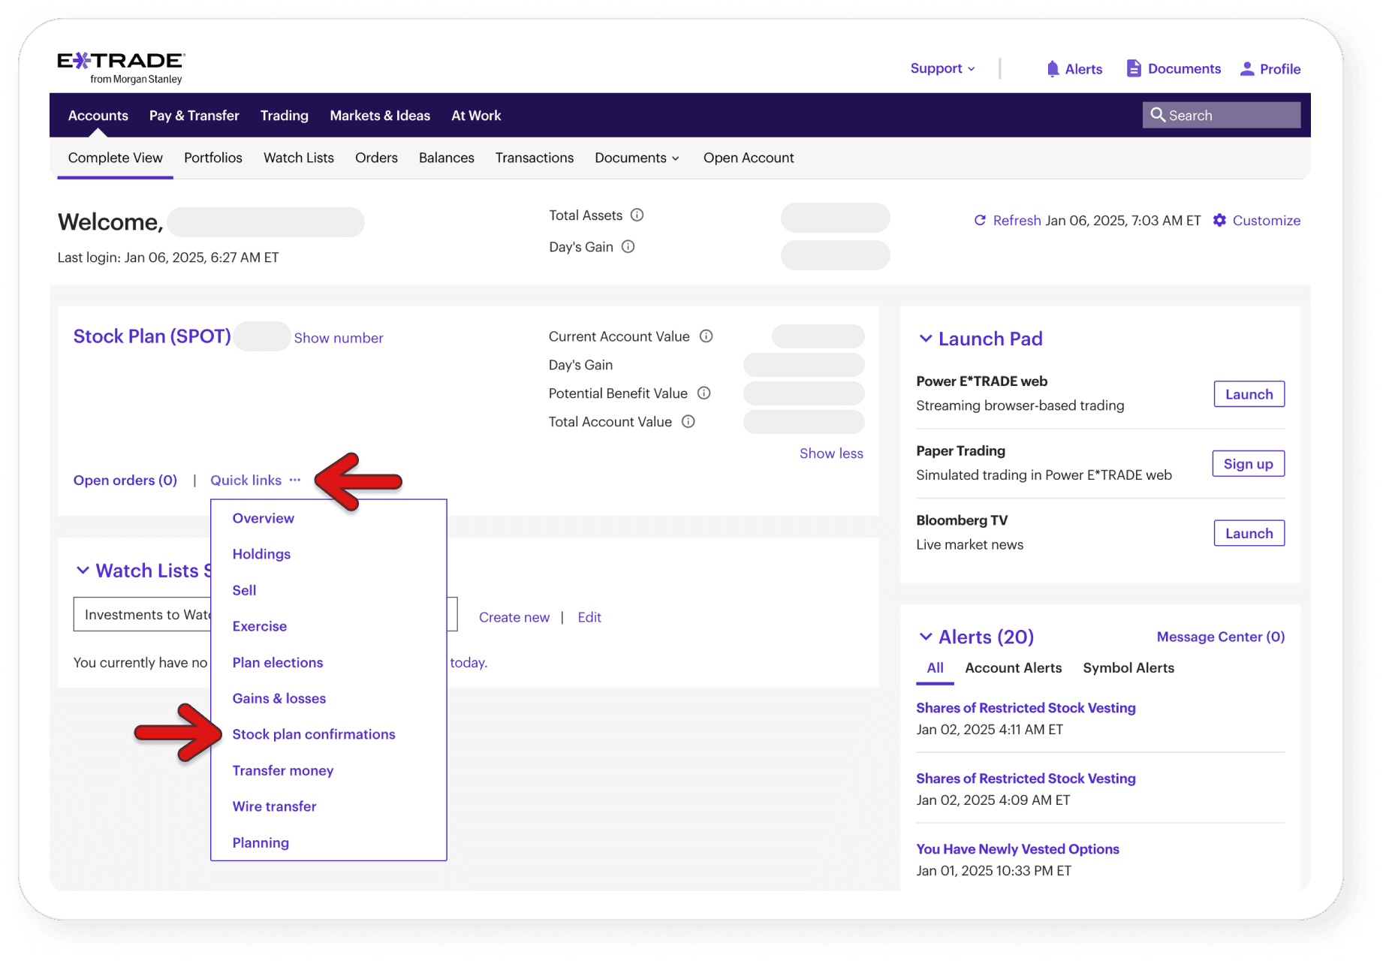Select Wire transfer in Quick links

(x=274, y=806)
